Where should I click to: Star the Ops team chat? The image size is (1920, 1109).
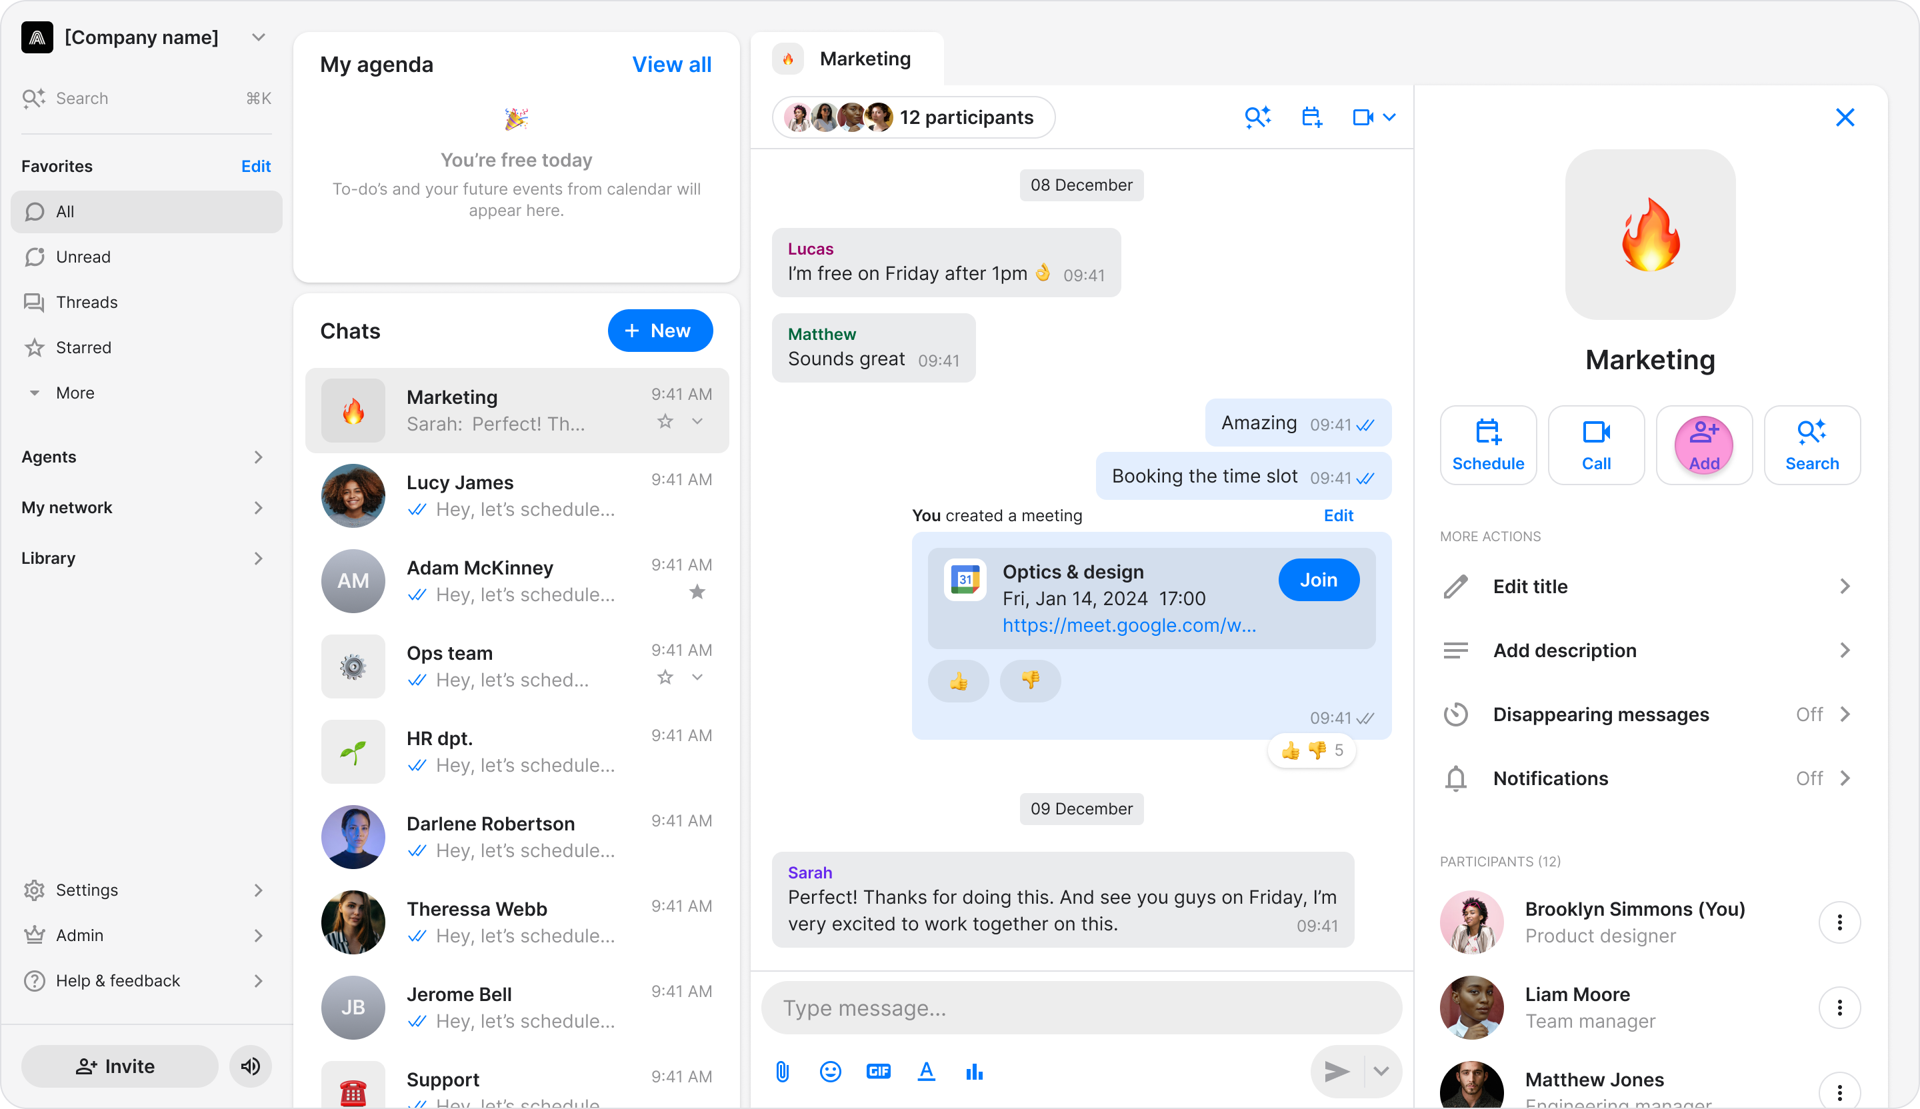pos(665,677)
